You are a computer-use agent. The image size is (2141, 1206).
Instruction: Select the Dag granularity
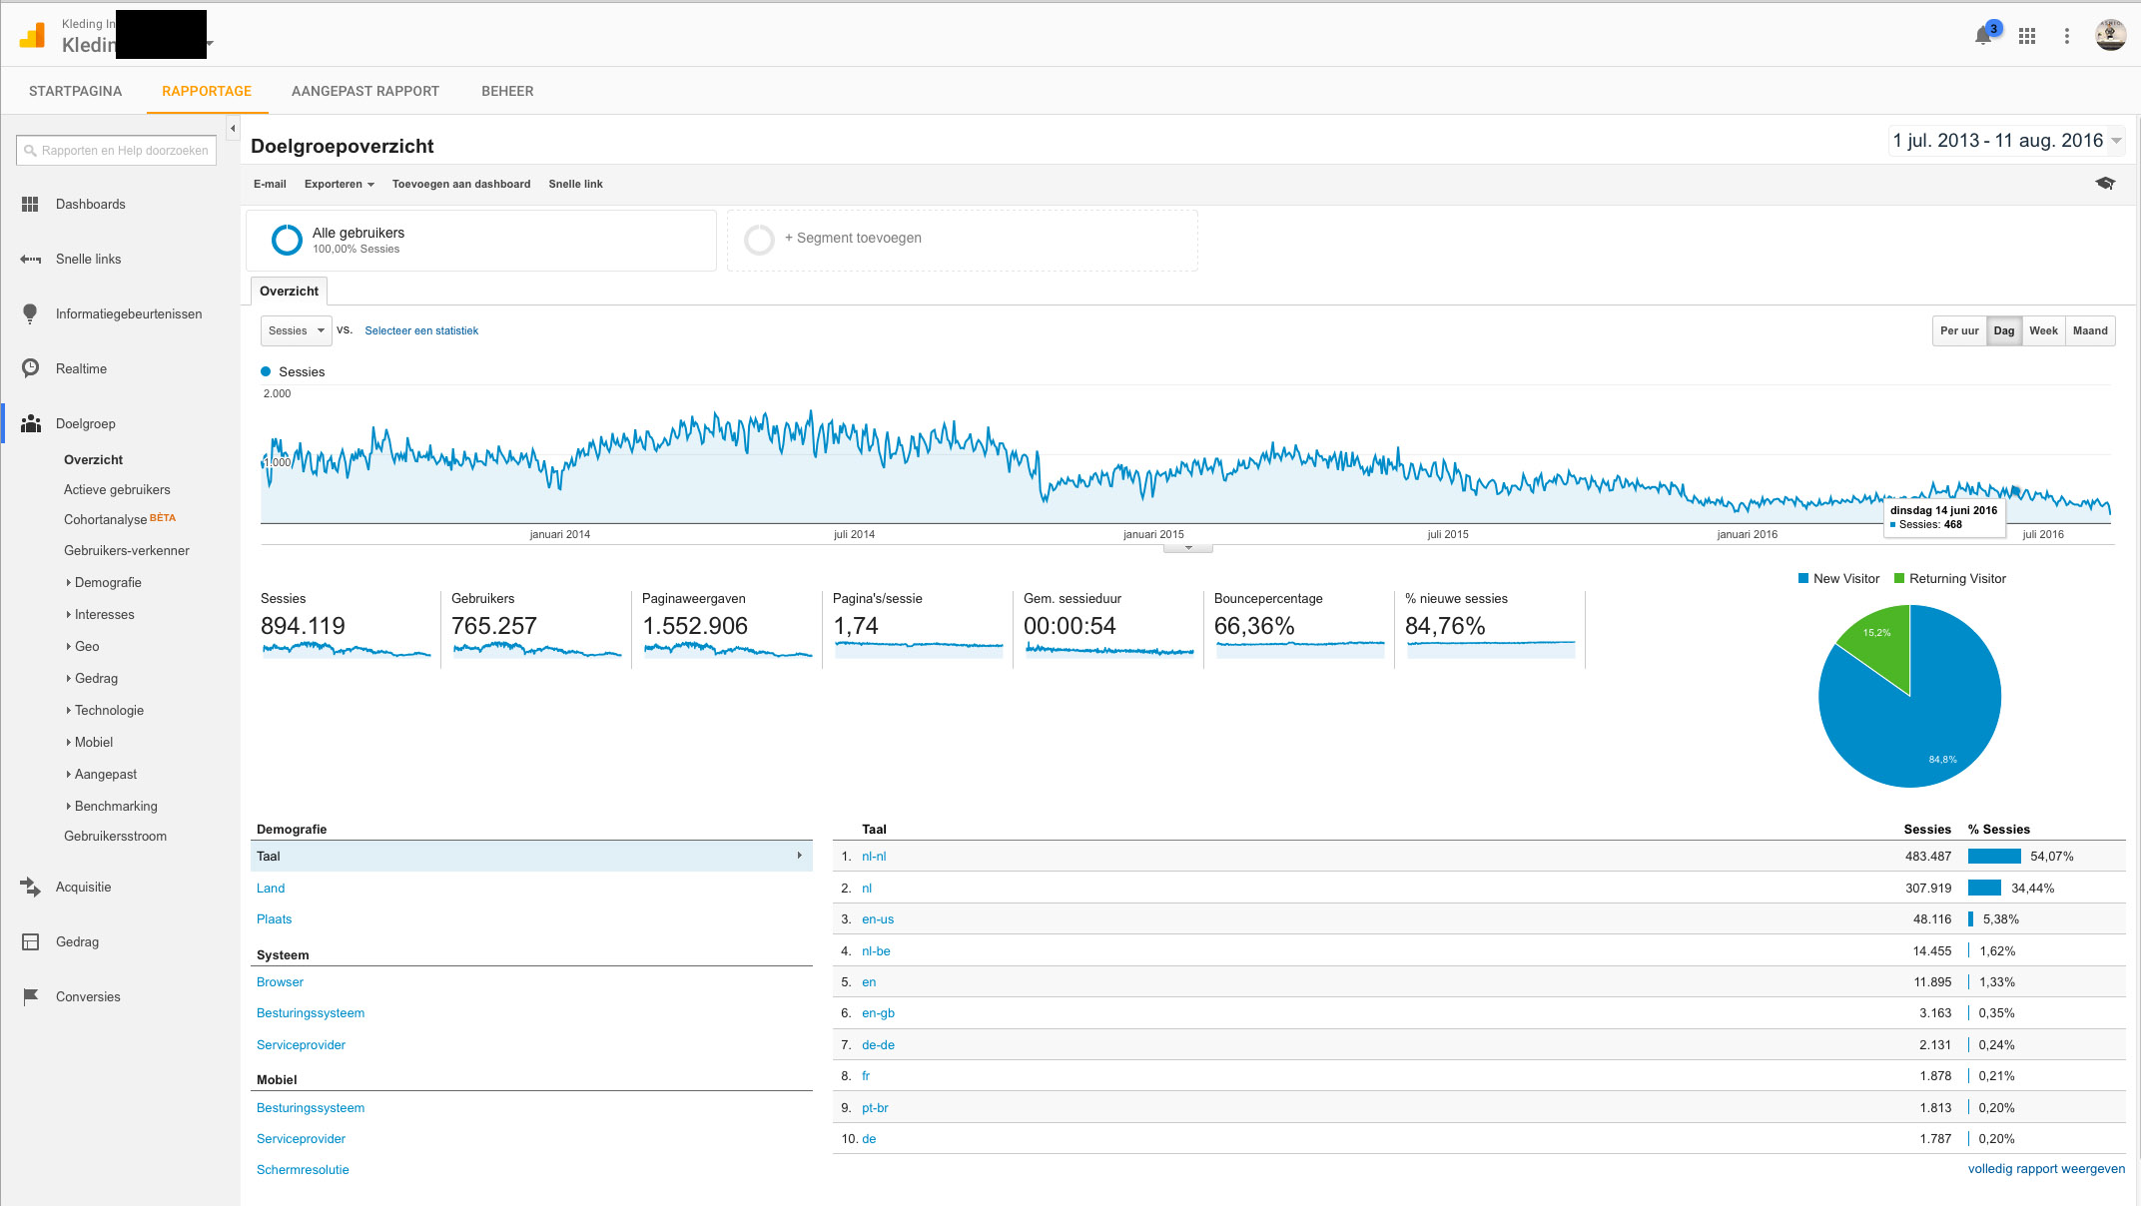2004,330
